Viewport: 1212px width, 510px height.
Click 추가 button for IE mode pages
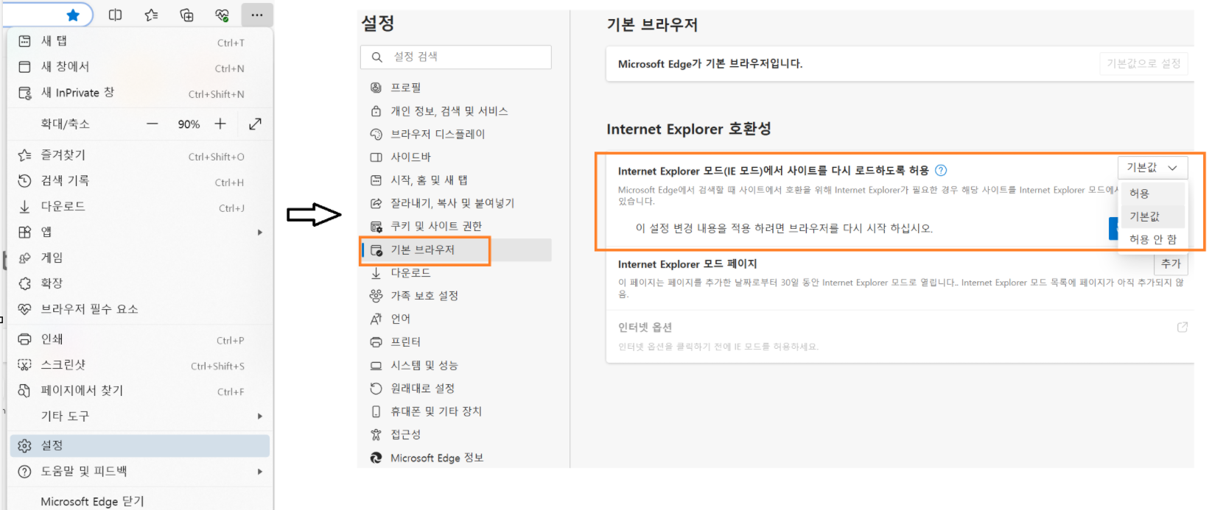click(x=1171, y=263)
